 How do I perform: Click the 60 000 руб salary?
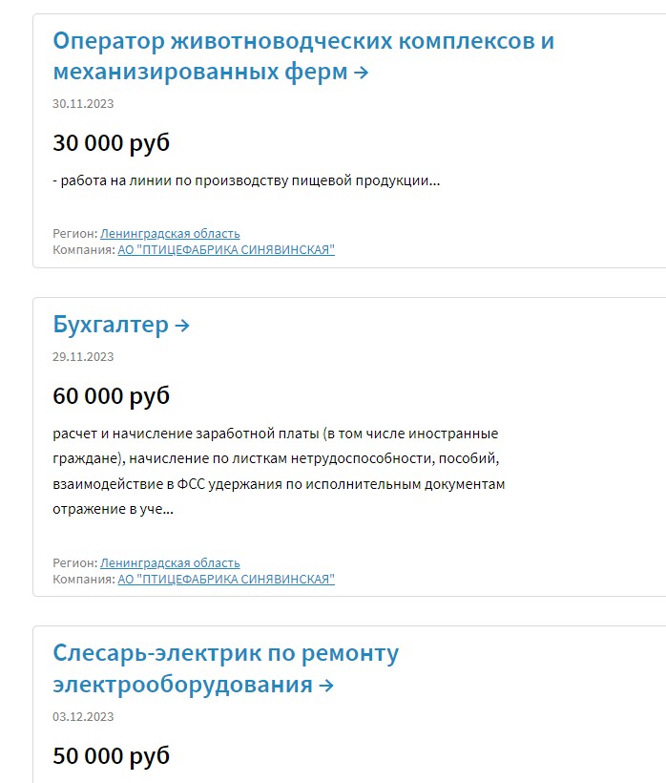112,396
